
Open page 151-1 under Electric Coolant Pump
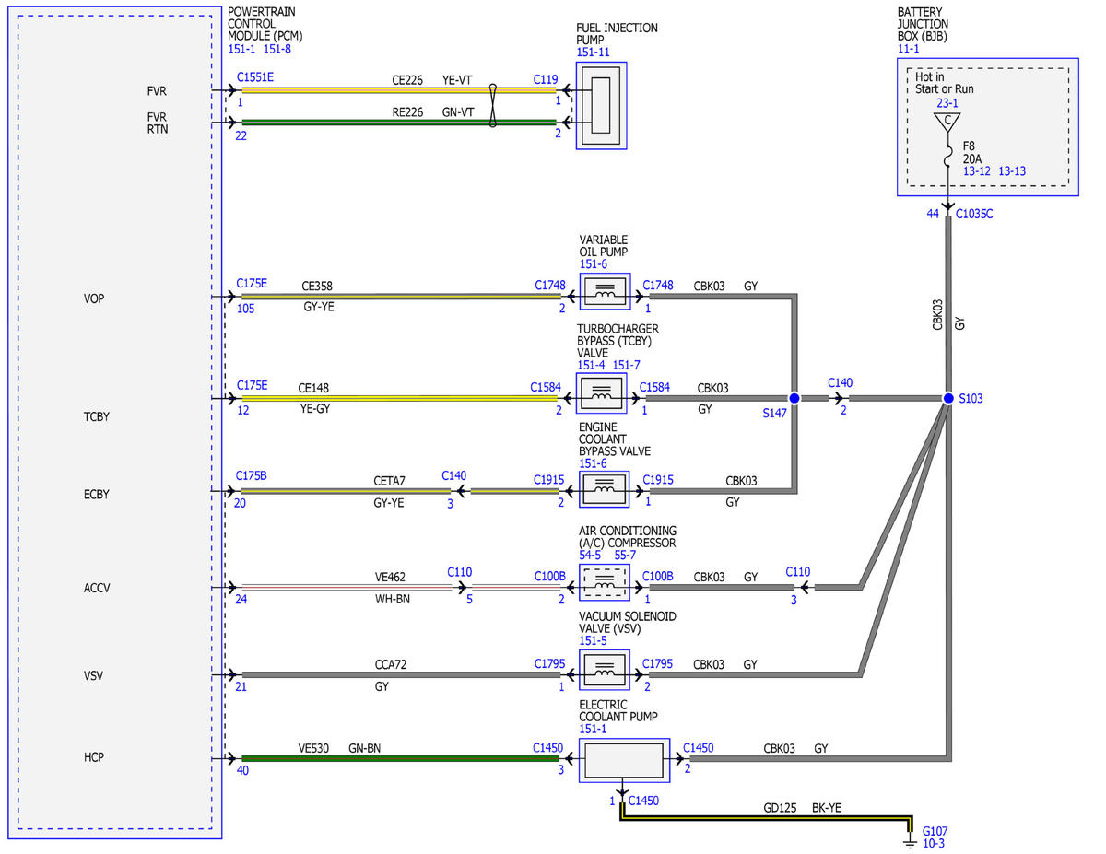pos(593,729)
